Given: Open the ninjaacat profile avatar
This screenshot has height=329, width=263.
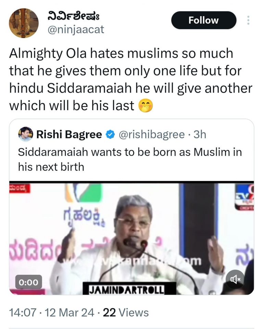Looking at the screenshot, I should click(x=24, y=23).
